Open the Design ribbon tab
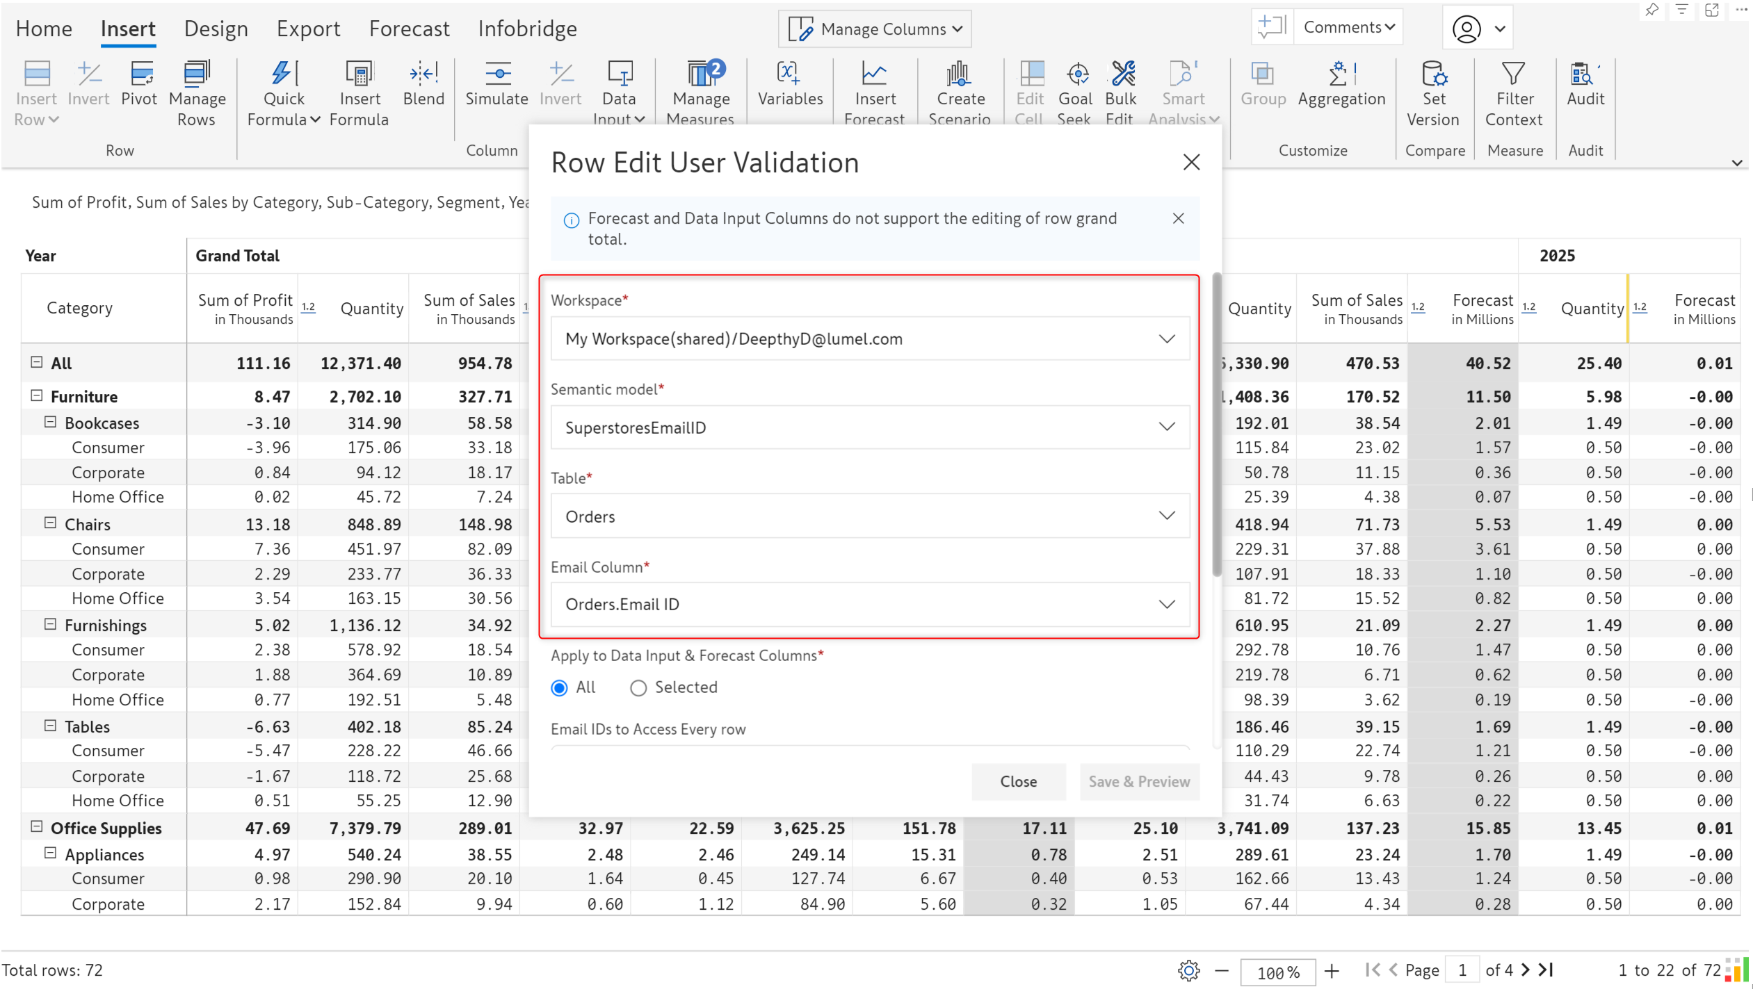Viewport: 1753px width, 989px height. 216,28
